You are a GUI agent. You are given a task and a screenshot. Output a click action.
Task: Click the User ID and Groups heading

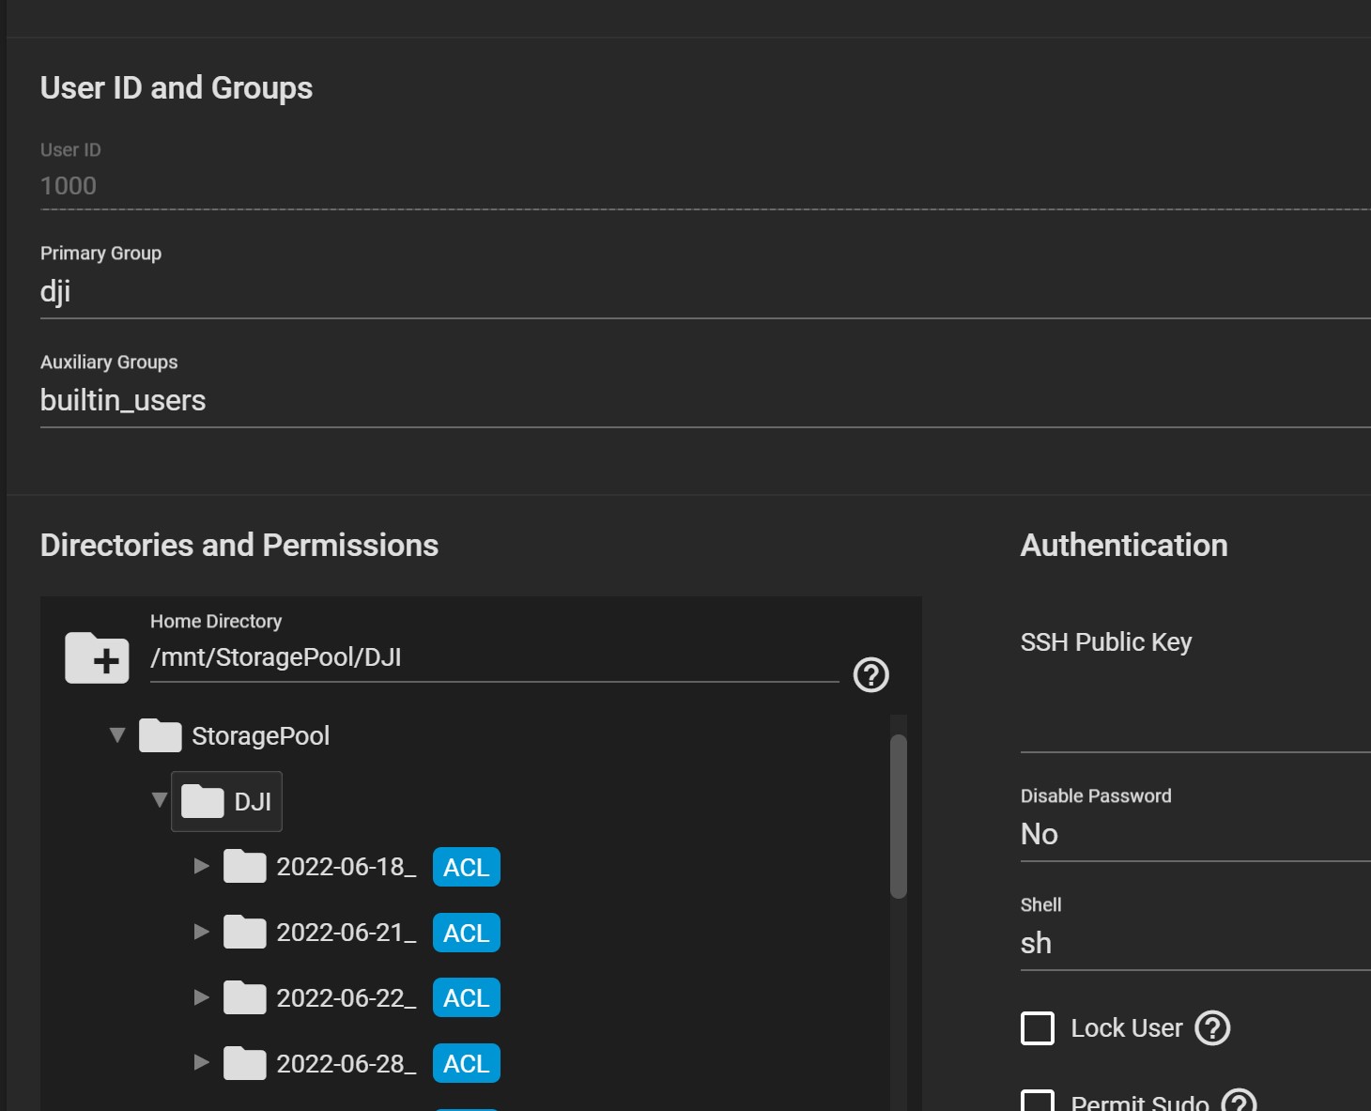click(x=177, y=88)
